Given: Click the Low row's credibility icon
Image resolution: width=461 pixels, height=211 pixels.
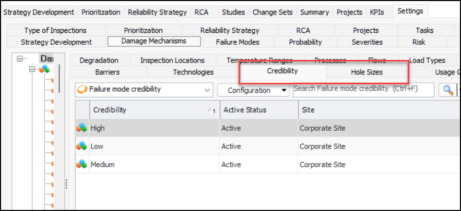Looking at the screenshot, I should point(81,146).
